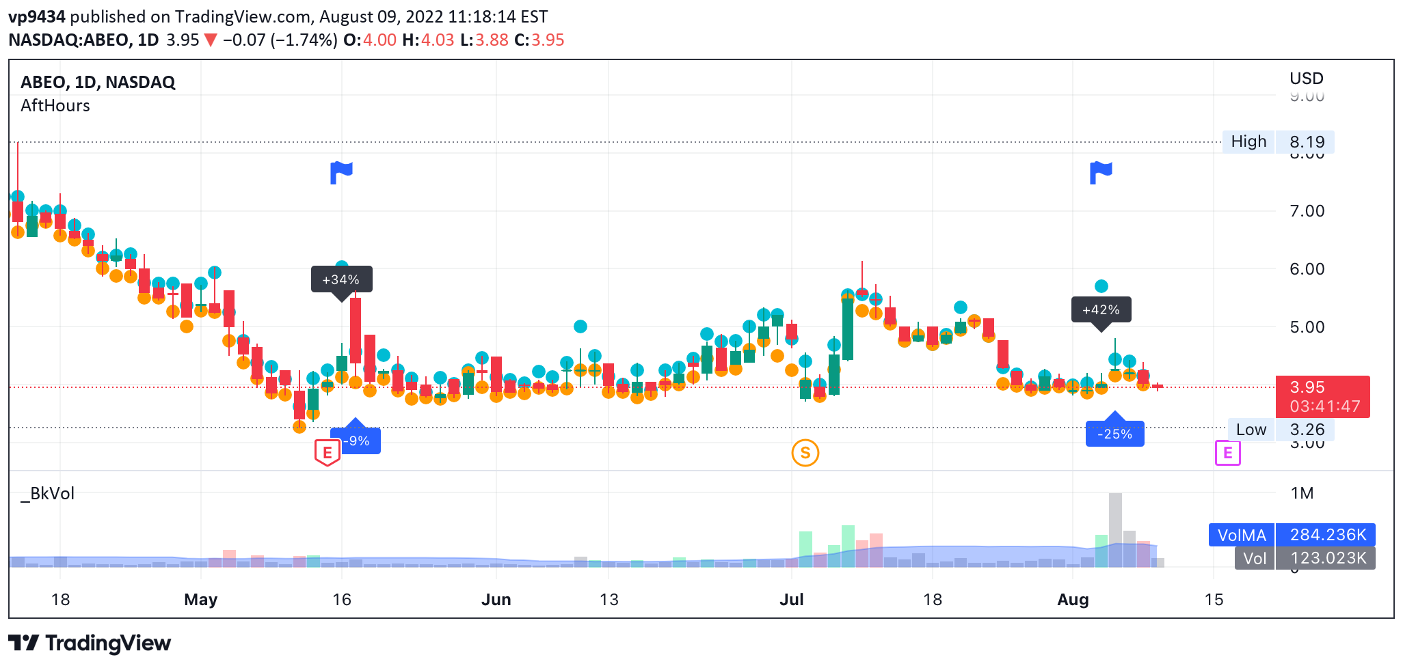Click the 5.00 price axis label
Image resolution: width=1403 pixels, height=668 pixels.
click(x=1307, y=327)
